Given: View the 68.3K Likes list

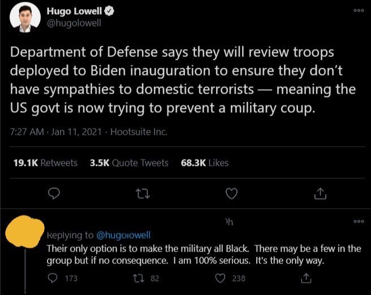Looking at the screenshot, I should tap(205, 162).
